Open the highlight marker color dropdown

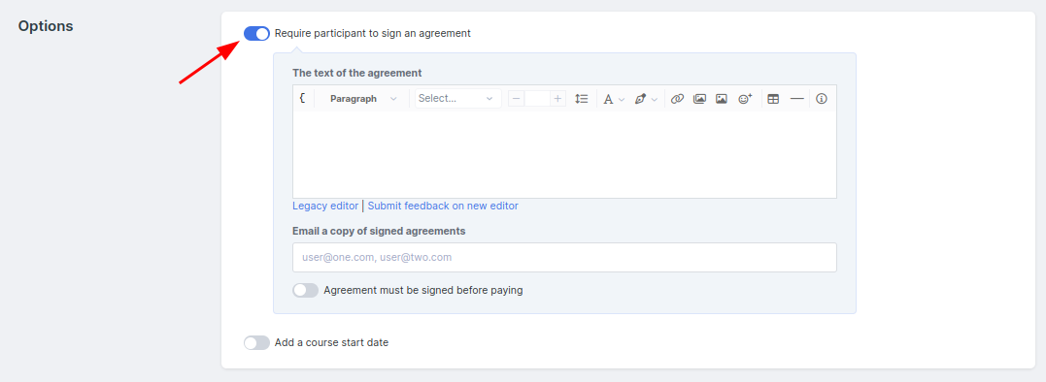[x=646, y=99]
